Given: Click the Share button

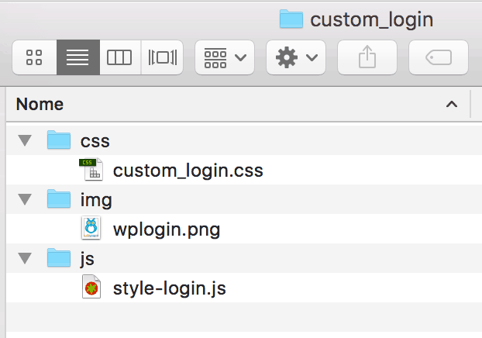Looking at the screenshot, I should point(367,57).
